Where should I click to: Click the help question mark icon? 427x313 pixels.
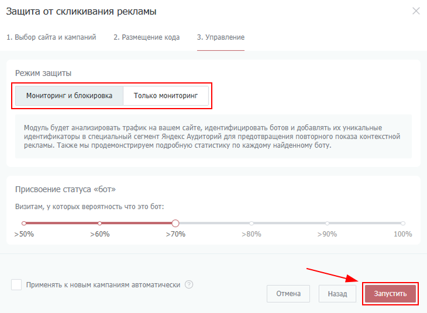[x=189, y=284]
